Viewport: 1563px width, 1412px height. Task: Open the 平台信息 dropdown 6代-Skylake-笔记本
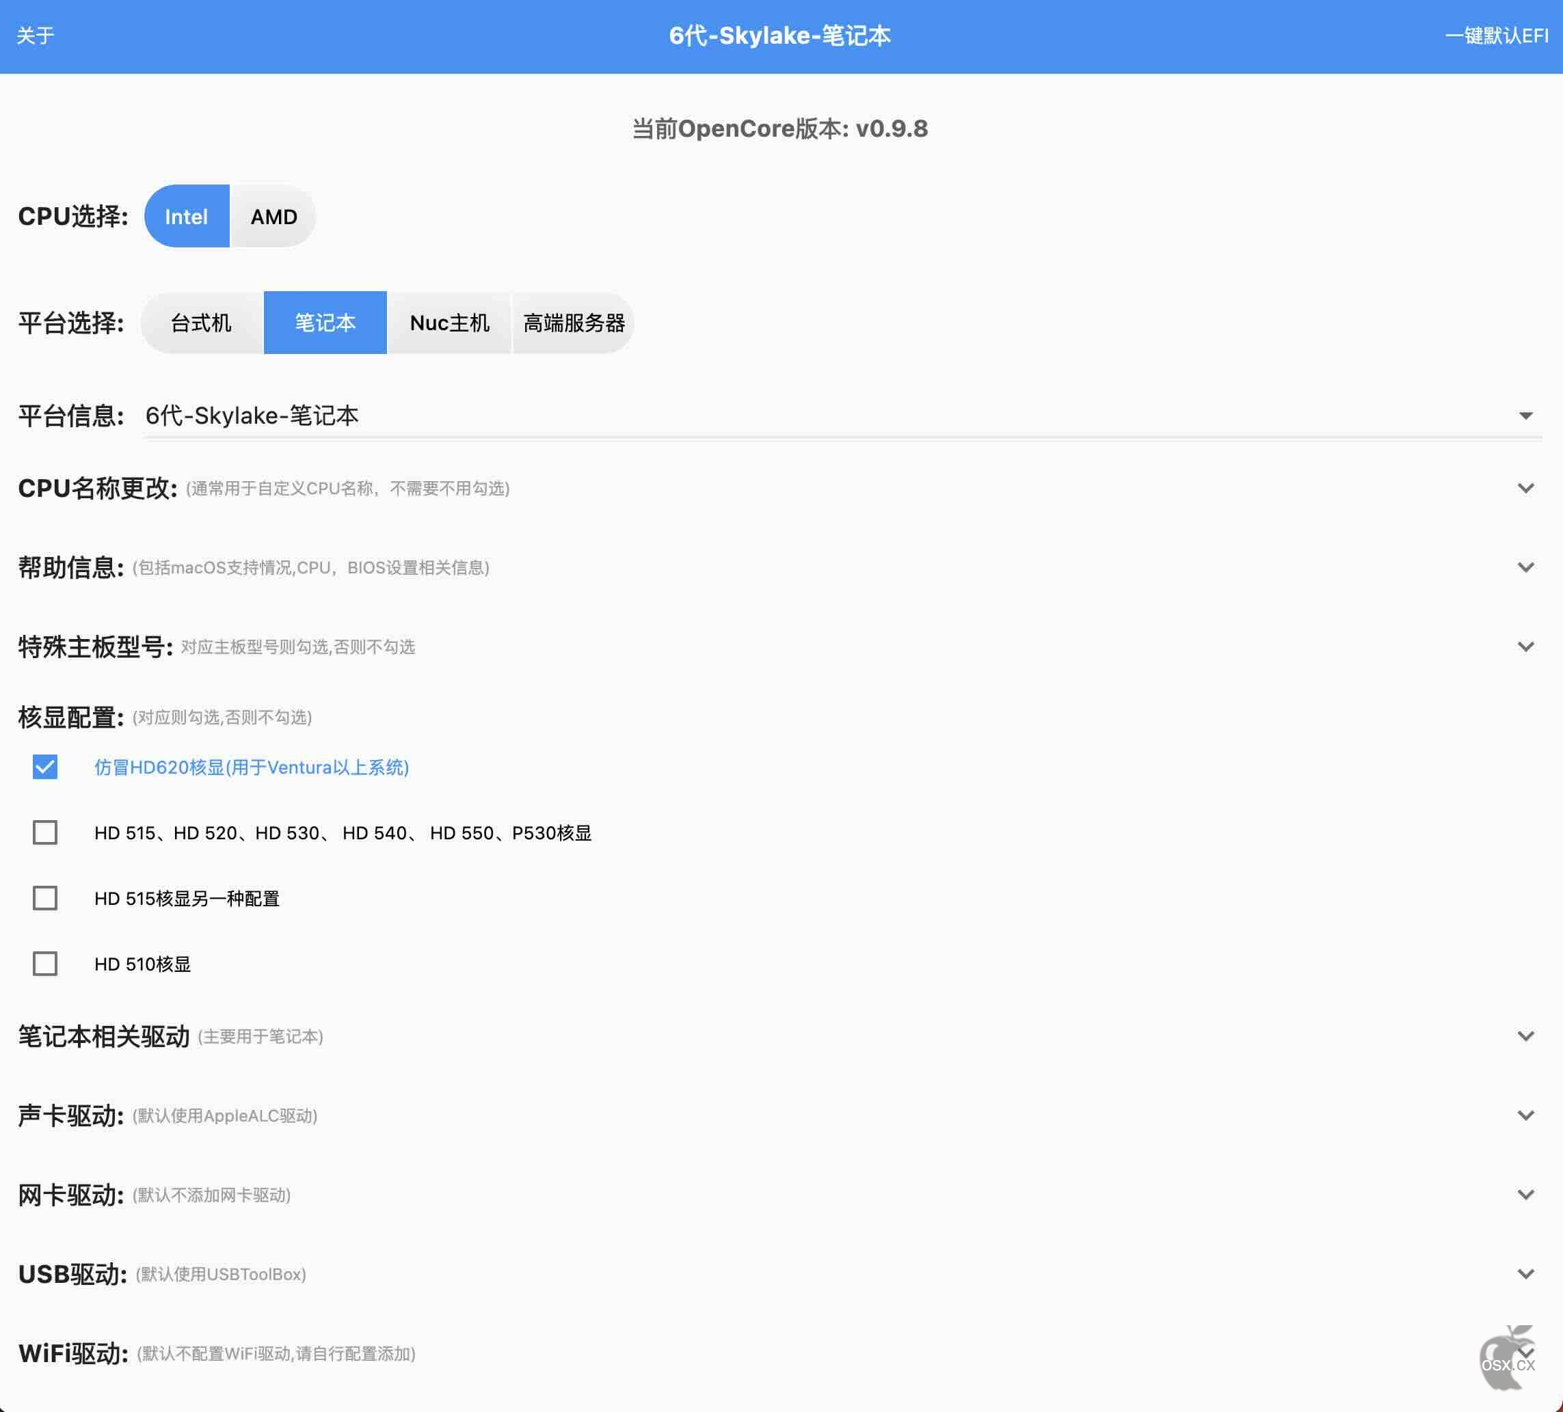pos(843,416)
